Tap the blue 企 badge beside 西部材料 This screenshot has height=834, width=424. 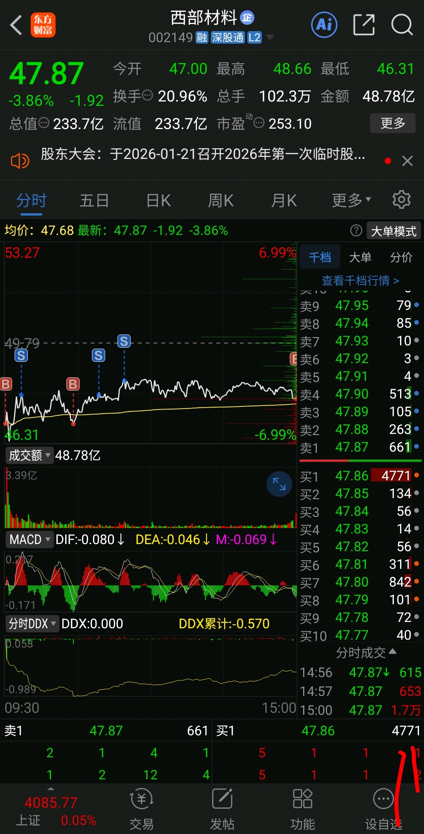[247, 18]
